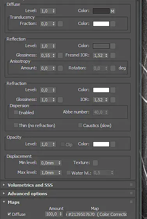Increase the Refraction IOR spinner value
The image size is (147, 219).
pos(106,99)
